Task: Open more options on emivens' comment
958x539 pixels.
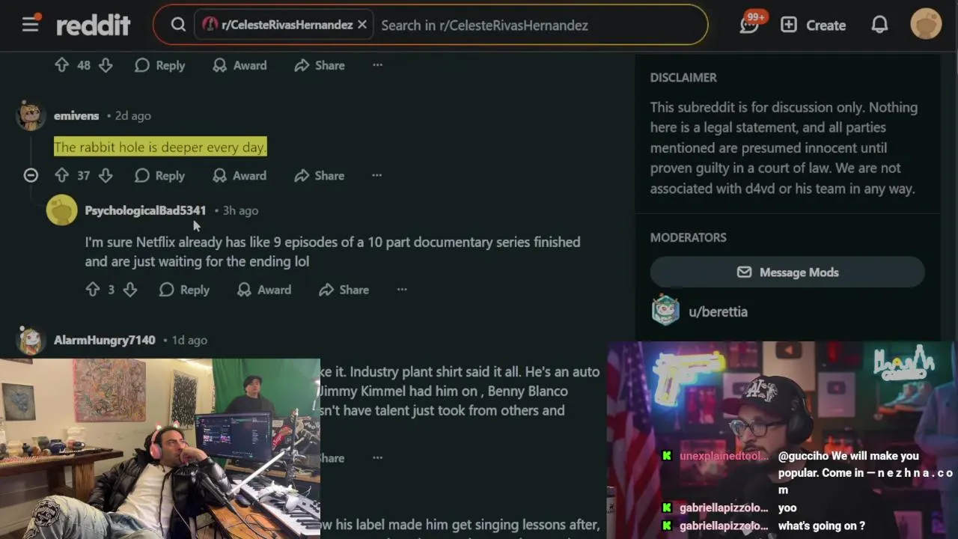Action: click(376, 175)
